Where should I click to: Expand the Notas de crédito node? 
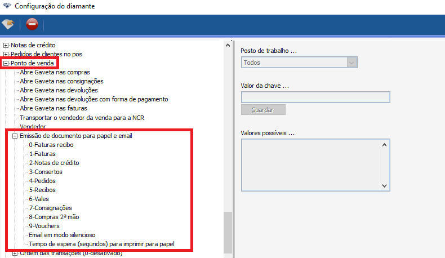6,45
